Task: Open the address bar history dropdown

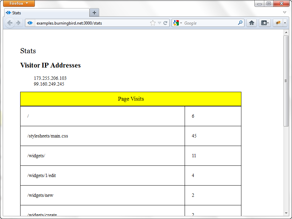Action: [160, 23]
